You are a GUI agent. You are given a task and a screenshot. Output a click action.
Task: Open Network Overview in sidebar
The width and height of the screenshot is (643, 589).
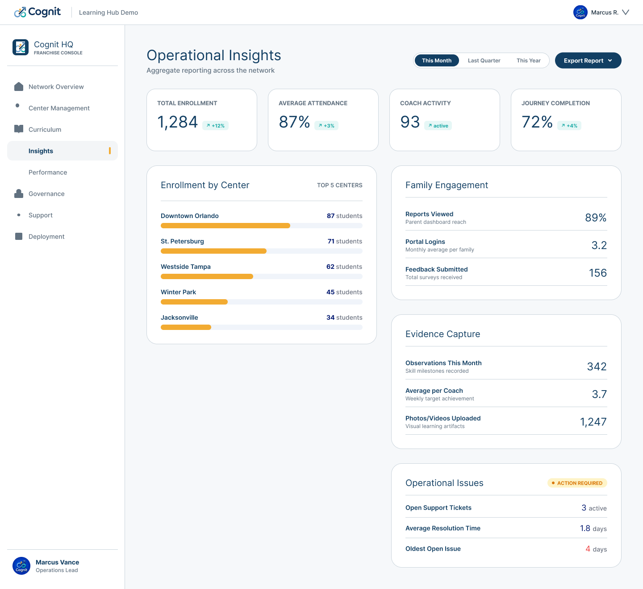[x=63, y=86]
